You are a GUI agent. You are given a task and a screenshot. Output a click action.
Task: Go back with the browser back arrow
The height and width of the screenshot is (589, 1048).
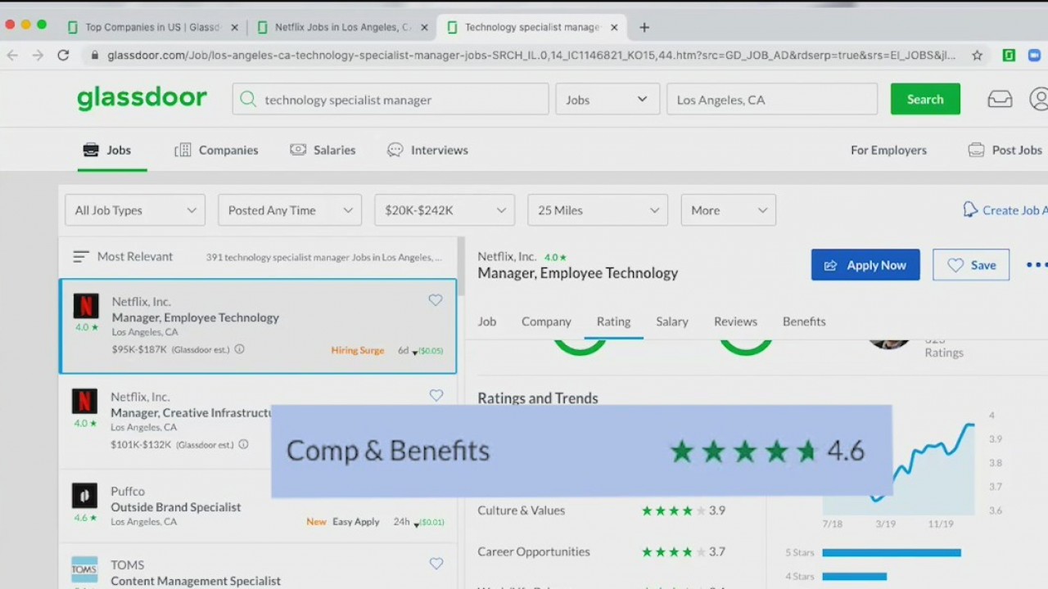(11, 55)
